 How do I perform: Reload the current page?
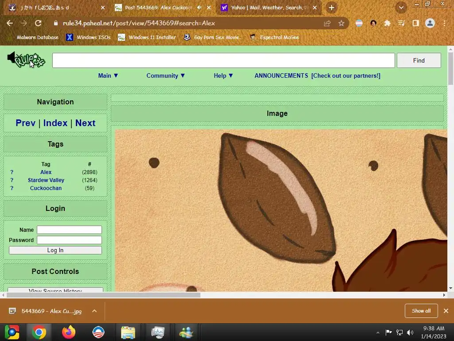(x=38, y=23)
